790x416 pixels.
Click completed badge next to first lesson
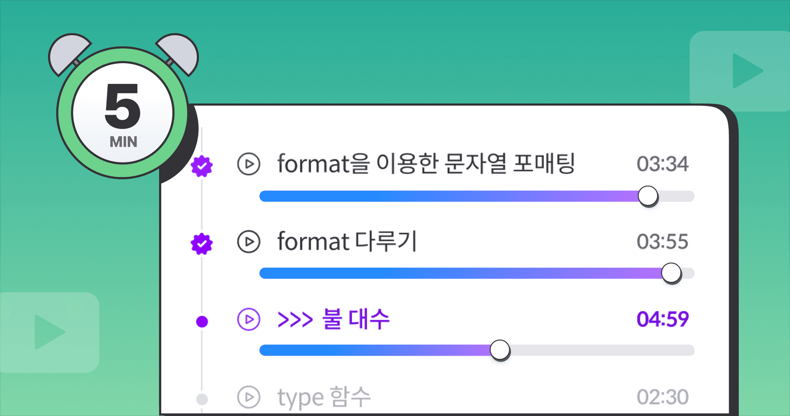[x=202, y=166]
